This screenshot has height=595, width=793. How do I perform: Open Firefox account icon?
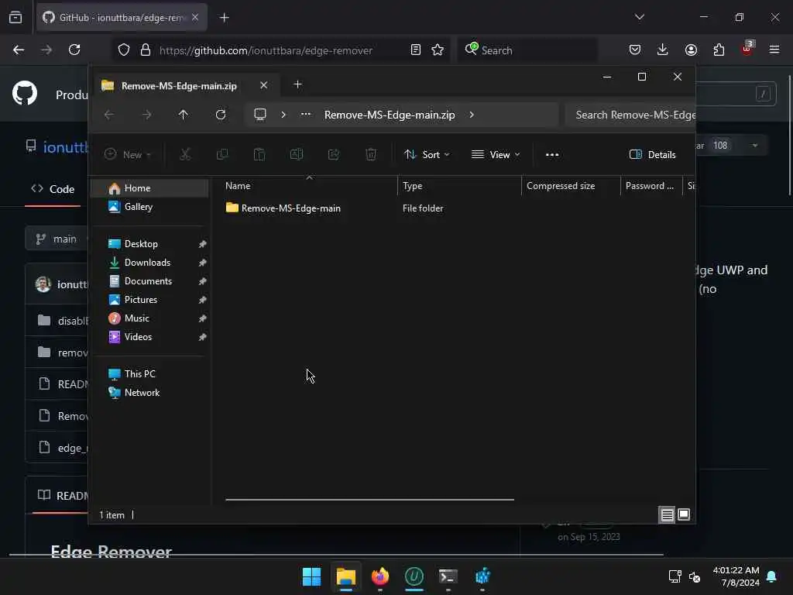[691, 50]
